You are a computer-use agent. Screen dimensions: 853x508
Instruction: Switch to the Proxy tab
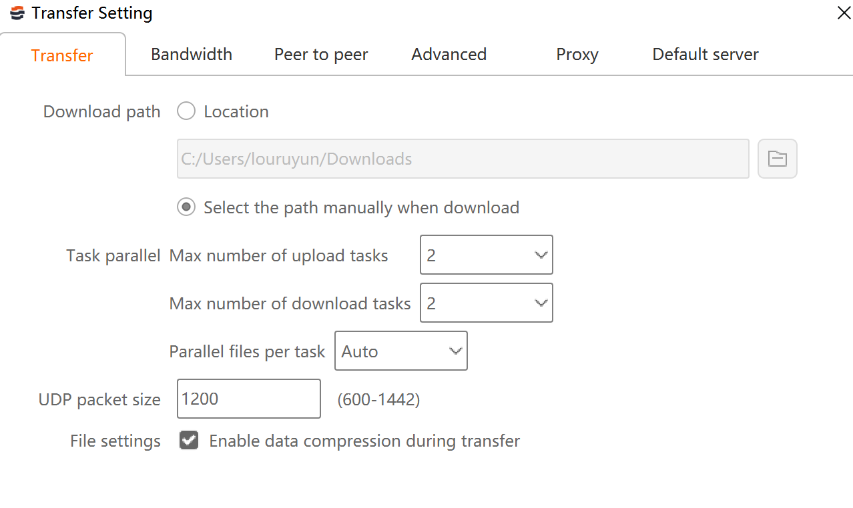[577, 54]
